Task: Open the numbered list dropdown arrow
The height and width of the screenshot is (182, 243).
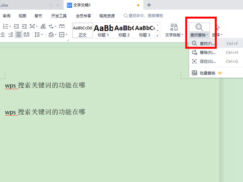Action: tap(10, 26)
